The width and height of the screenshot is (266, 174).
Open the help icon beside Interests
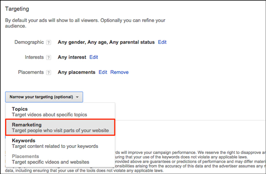tap(49, 57)
